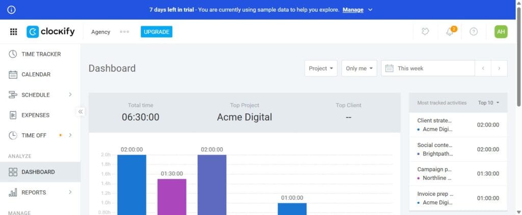Select the Invoice prep activity row
Screen dimensions: 522x215
coord(458,198)
